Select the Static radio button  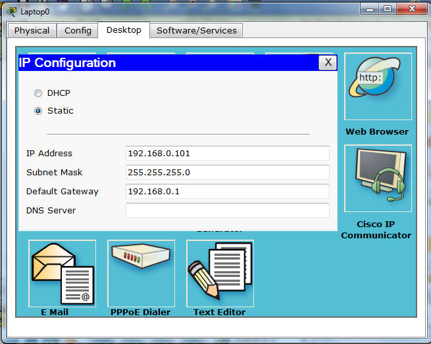coord(38,111)
